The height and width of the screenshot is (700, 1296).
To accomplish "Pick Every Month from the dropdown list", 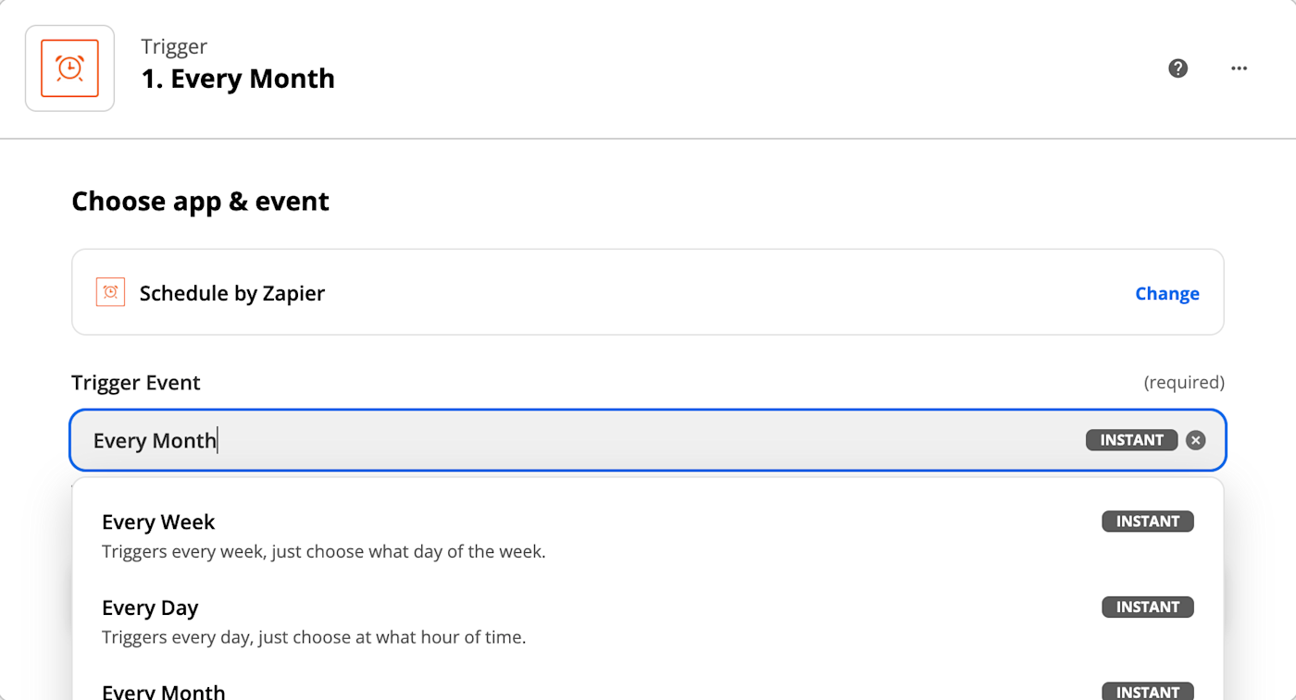I will 164,691.
